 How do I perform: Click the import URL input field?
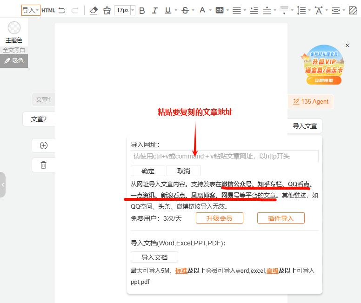pos(225,156)
